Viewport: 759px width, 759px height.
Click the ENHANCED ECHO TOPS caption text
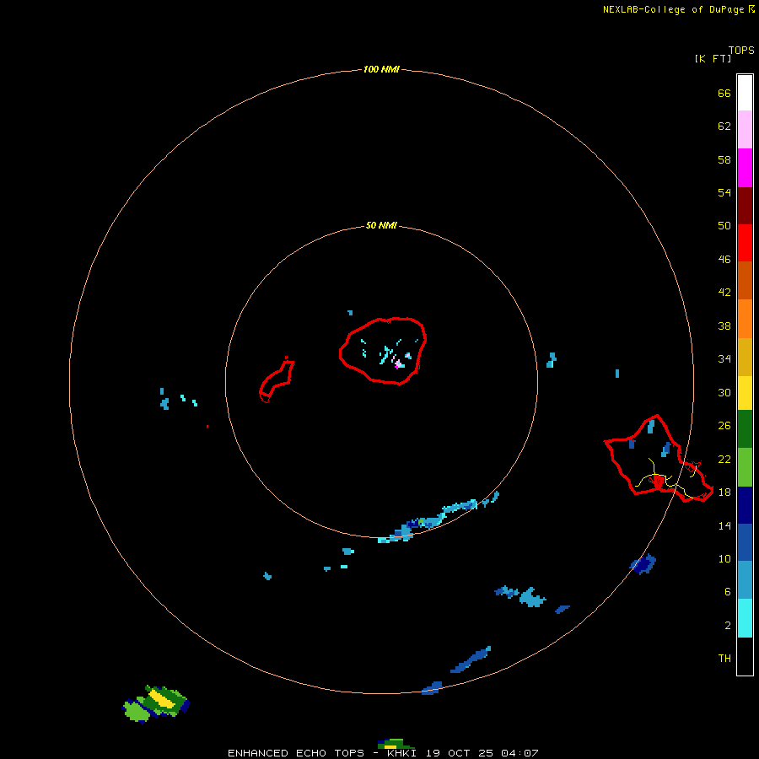(295, 753)
